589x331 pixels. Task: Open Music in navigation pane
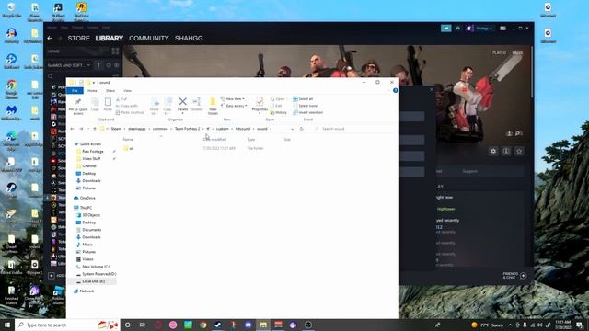87,245
